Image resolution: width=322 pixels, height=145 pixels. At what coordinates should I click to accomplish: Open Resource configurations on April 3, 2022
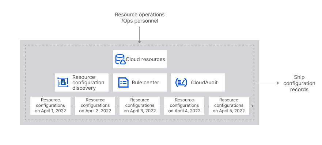click(140, 106)
